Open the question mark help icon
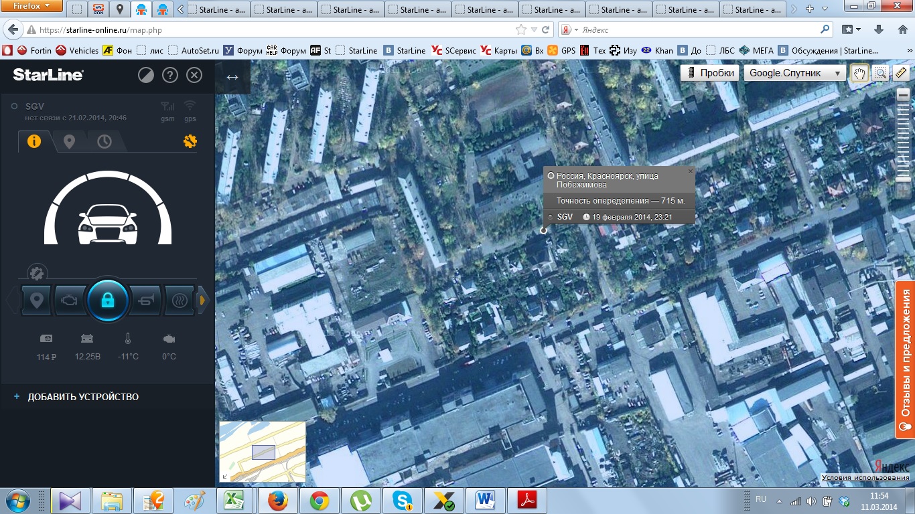This screenshot has height=514, width=915. tap(170, 75)
